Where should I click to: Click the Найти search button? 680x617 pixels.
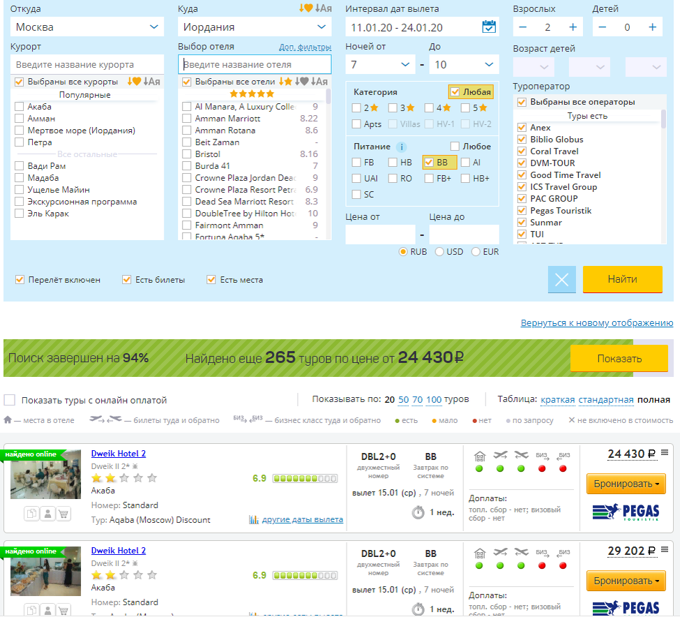(622, 279)
